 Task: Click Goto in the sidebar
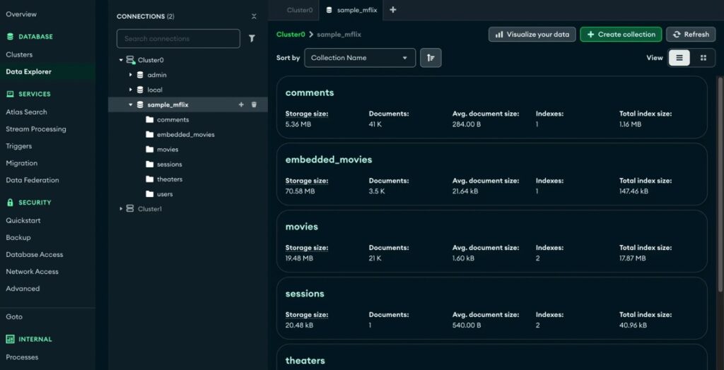[14, 316]
